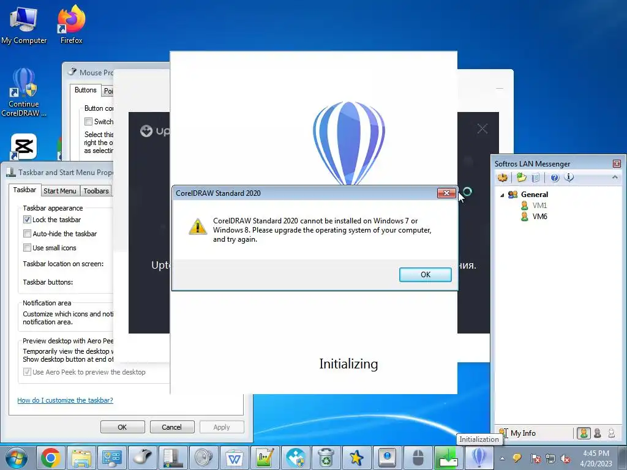Image resolution: width=627 pixels, height=470 pixels.
Task: Open the Action Center flag tray icon
Action: (535, 458)
